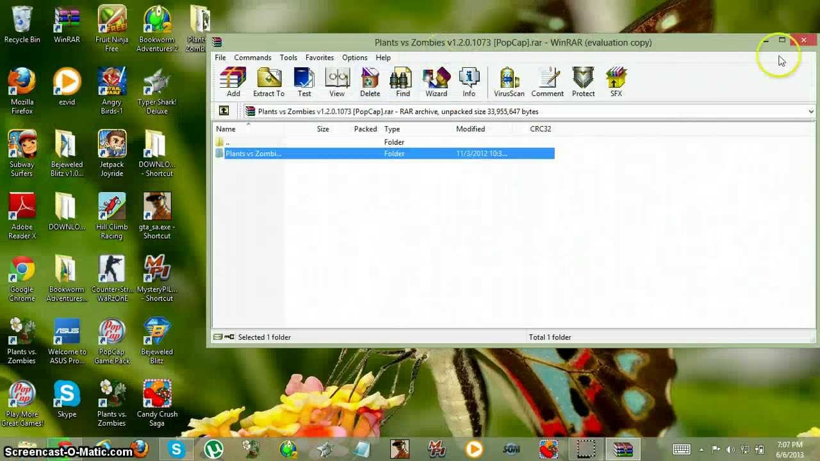
Task: Select the Bookworm Adventures 2 desktop icon
Action: pyautogui.click(x=157, y=29)
